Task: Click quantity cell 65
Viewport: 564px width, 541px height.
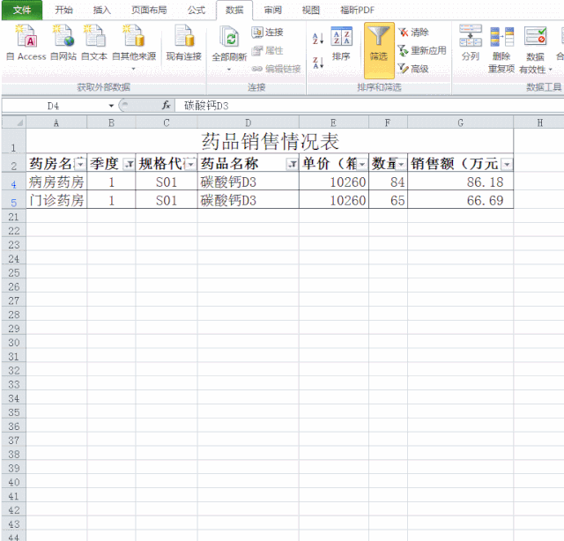Action: click(388, 200)
